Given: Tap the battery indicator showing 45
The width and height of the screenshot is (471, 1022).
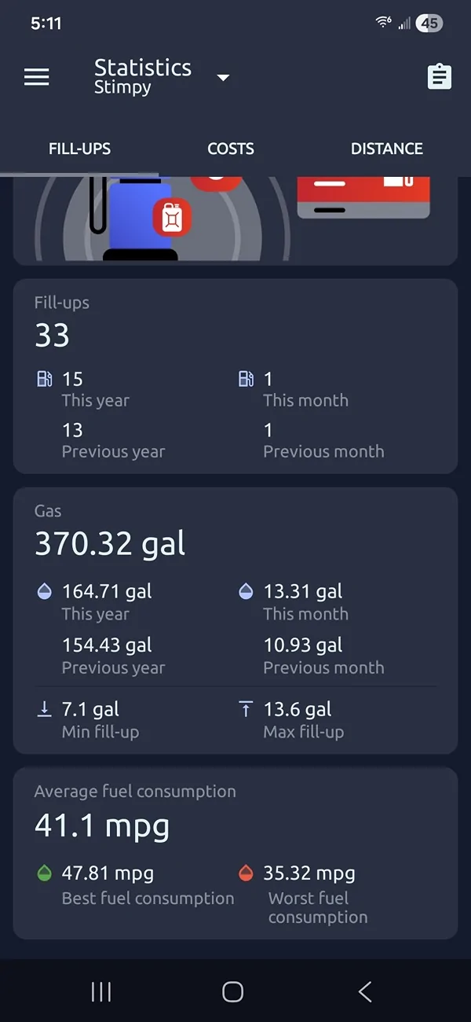Looking at the screenshot, I should coord(429,24).
